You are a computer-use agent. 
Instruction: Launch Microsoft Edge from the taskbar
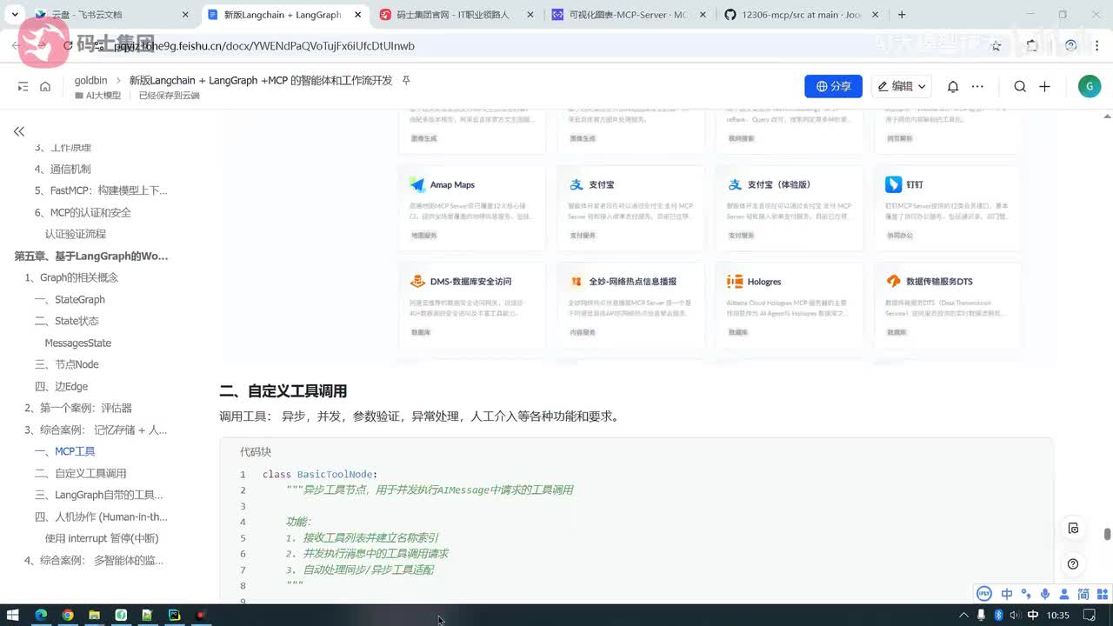(x=41, y=615)
